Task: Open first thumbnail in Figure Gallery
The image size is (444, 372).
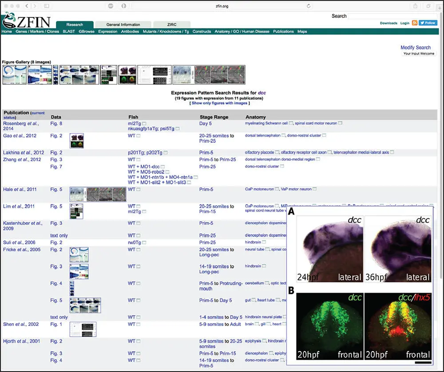Action: [x=15, y=75]
